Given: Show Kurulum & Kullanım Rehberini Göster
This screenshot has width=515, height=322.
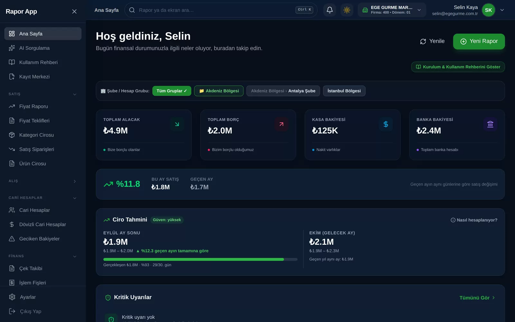Looking at the screenshot, I should (x=458, y=67).
